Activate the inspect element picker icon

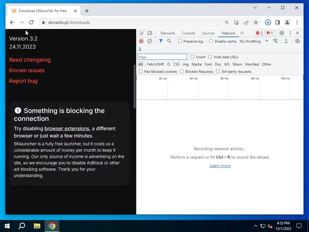click(141, 33)
